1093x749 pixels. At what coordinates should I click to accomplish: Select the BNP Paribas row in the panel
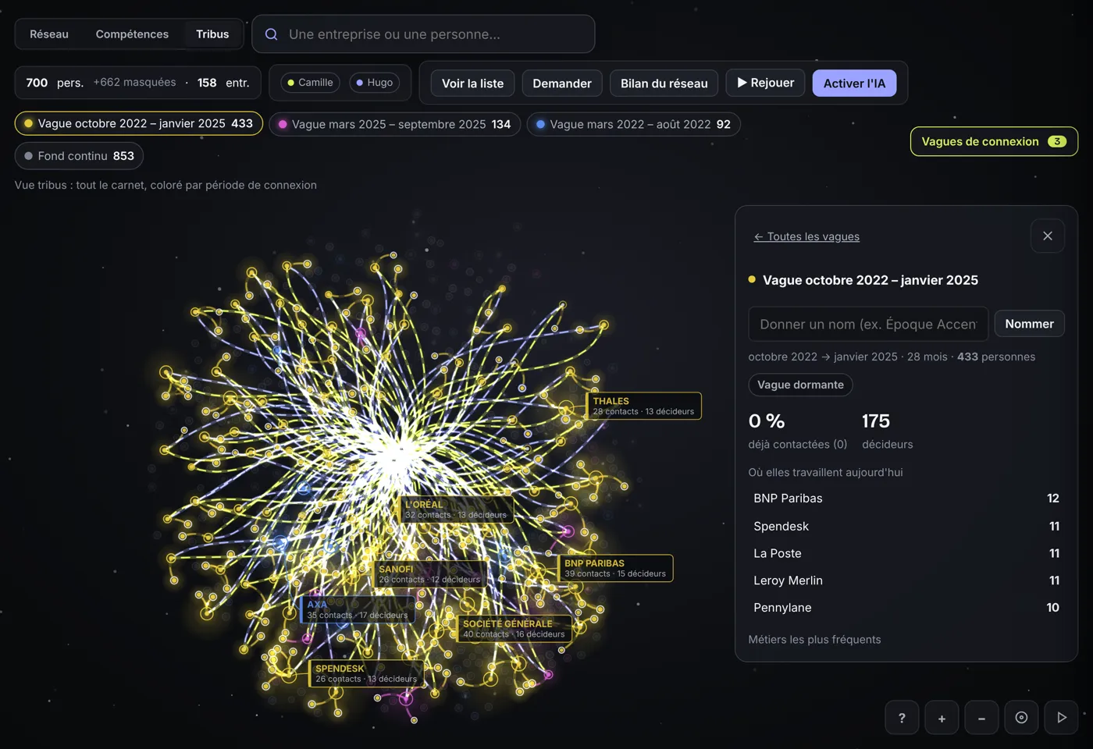point(906,499)
